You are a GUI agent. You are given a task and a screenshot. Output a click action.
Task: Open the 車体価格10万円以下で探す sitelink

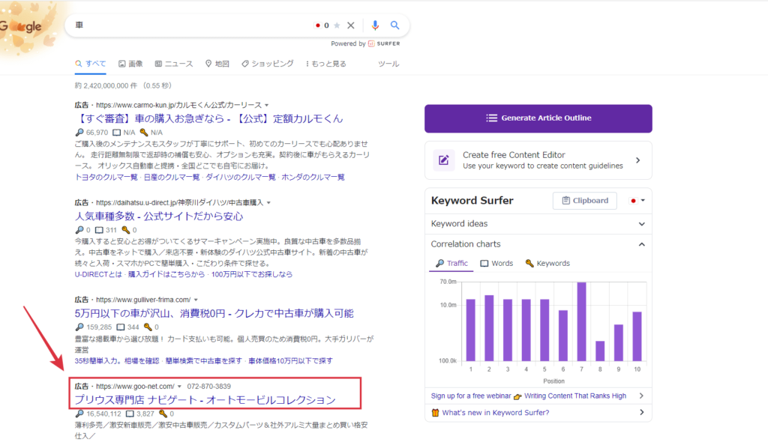pos(290,361)
